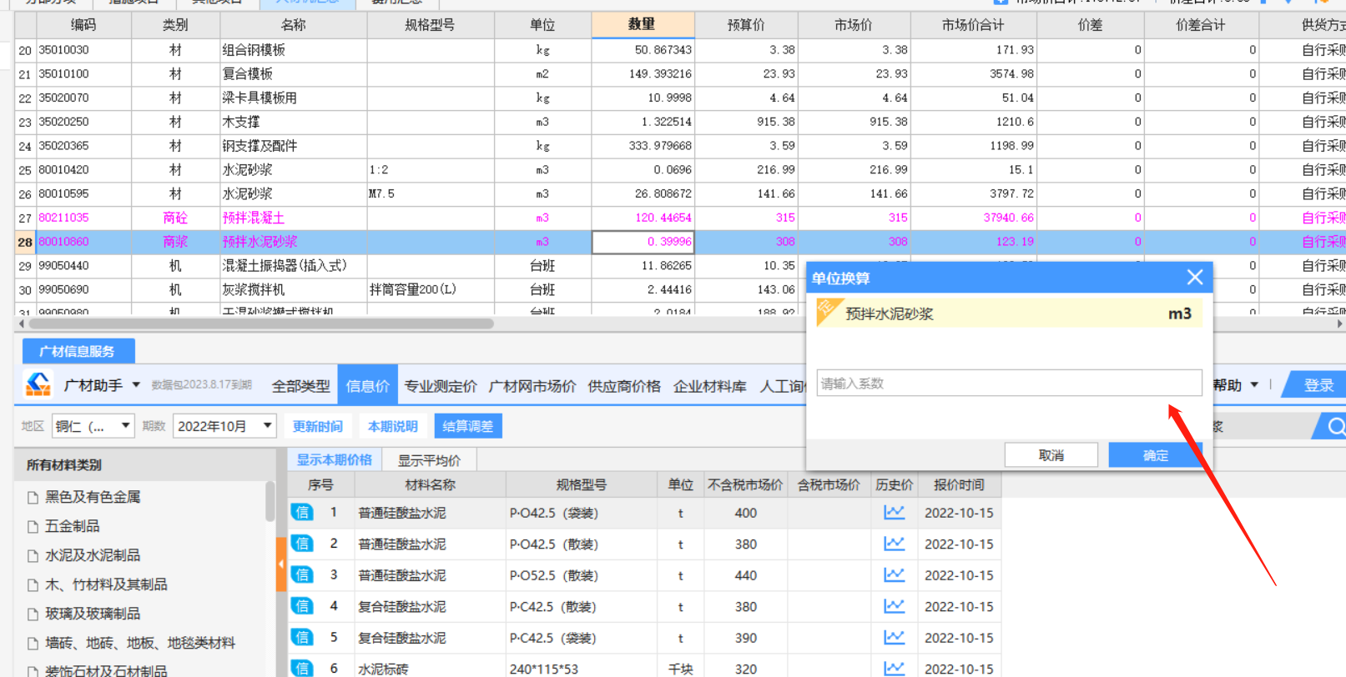Click the 广材助手 logo icon

coord(38,384)
